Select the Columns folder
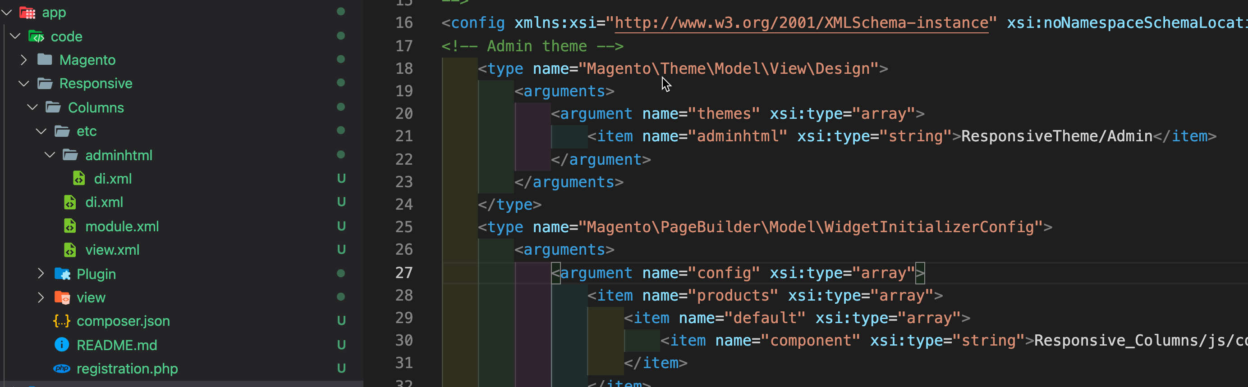This screenshot has width=1248, height=387. coord(96,108)
